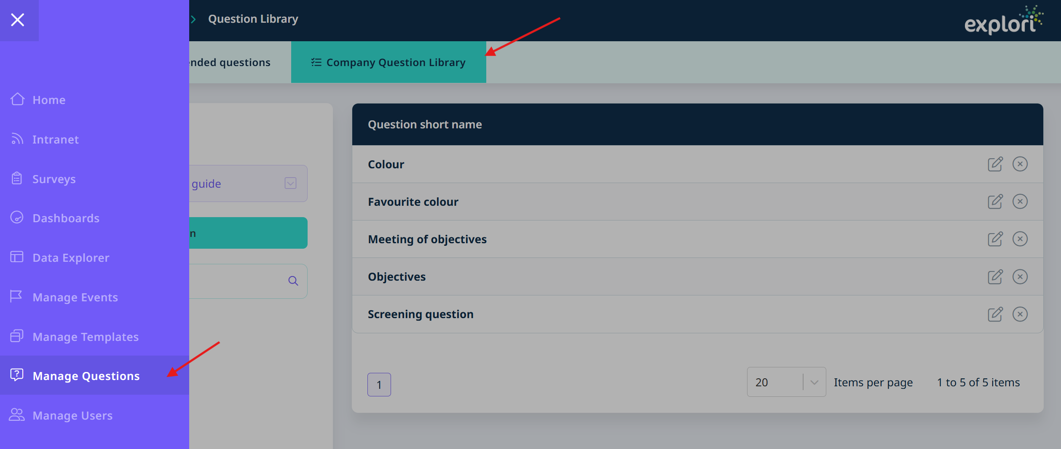Screen dimensions: 1061x449
Task: Delete the Favourite colour question
Action: click(x=1020, y=202)
